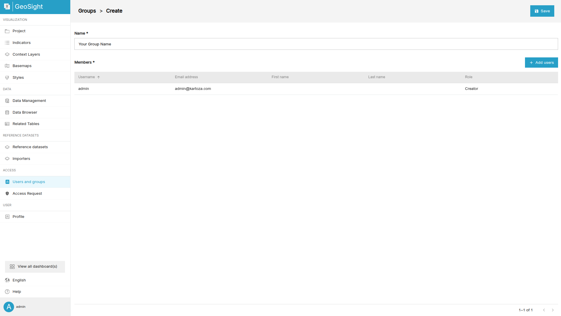Click the Add users button

(x=541, y=63)
